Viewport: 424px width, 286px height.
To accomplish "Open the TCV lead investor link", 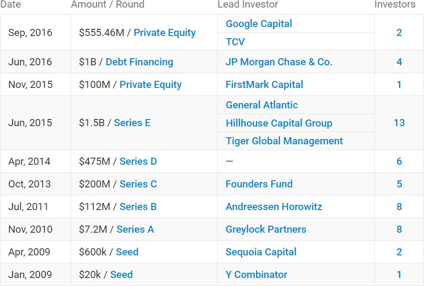I will [235, 42].
